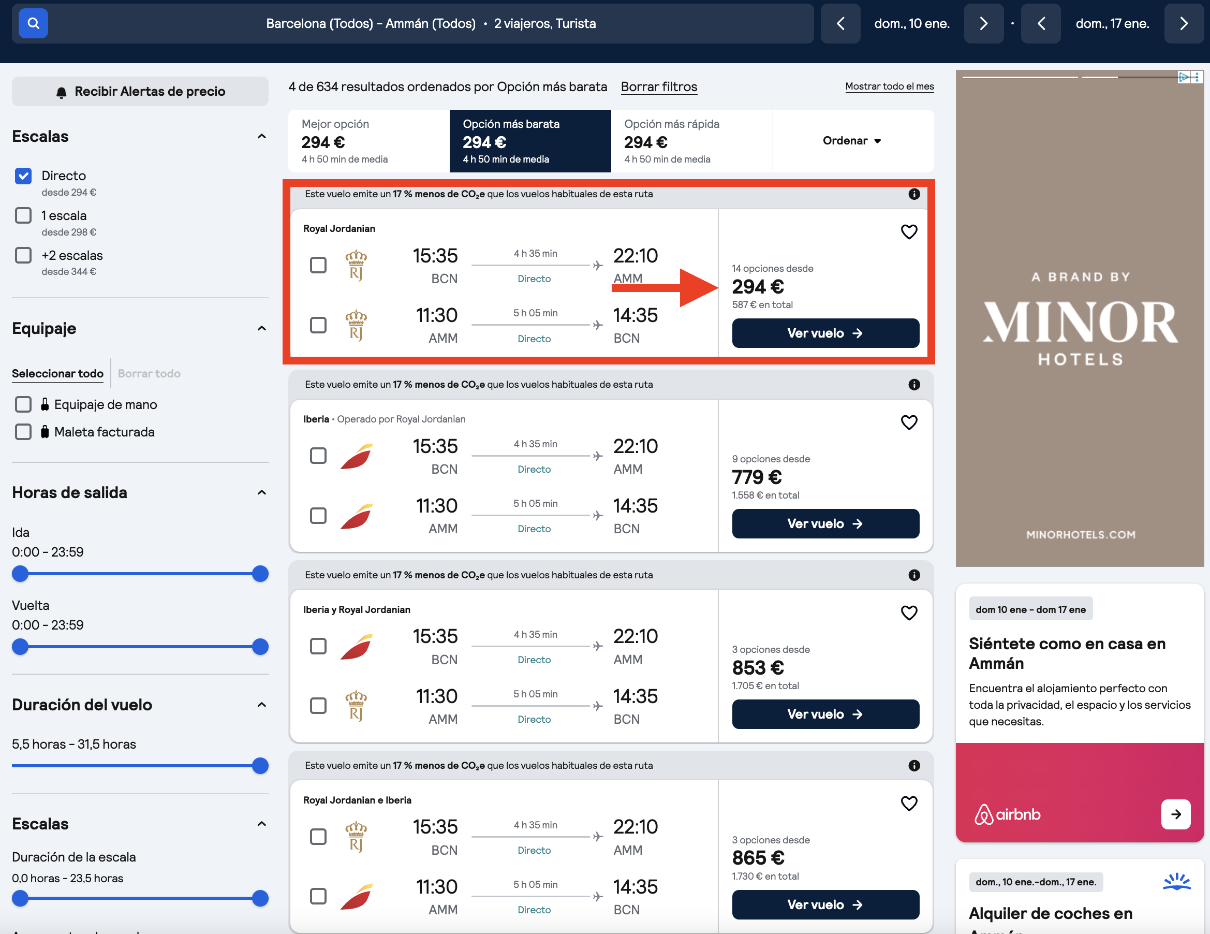1210x934 pixels.
Task: Click Borrar filtros link
Action: (x=659, y=87)
